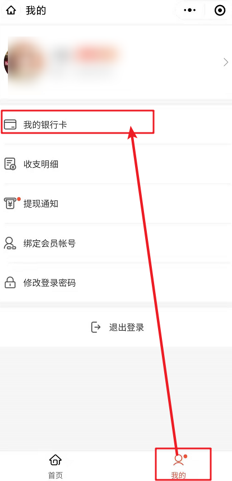Tap the home icon in top bar
Viewport: 232px width, 481px height.
[11, 11]
